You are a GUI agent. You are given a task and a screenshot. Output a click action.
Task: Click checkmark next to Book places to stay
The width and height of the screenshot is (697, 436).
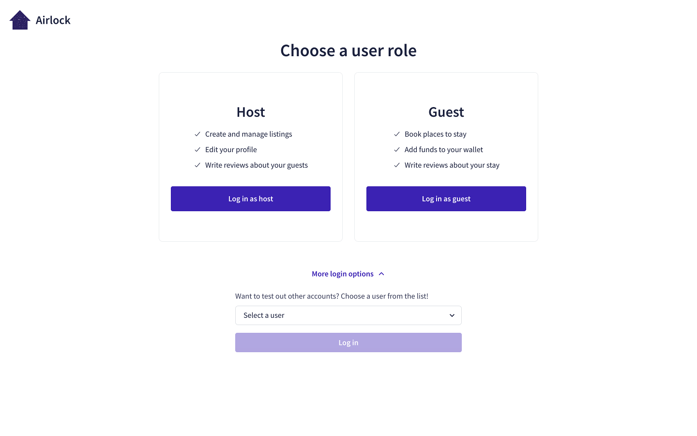tap(397, 134)
